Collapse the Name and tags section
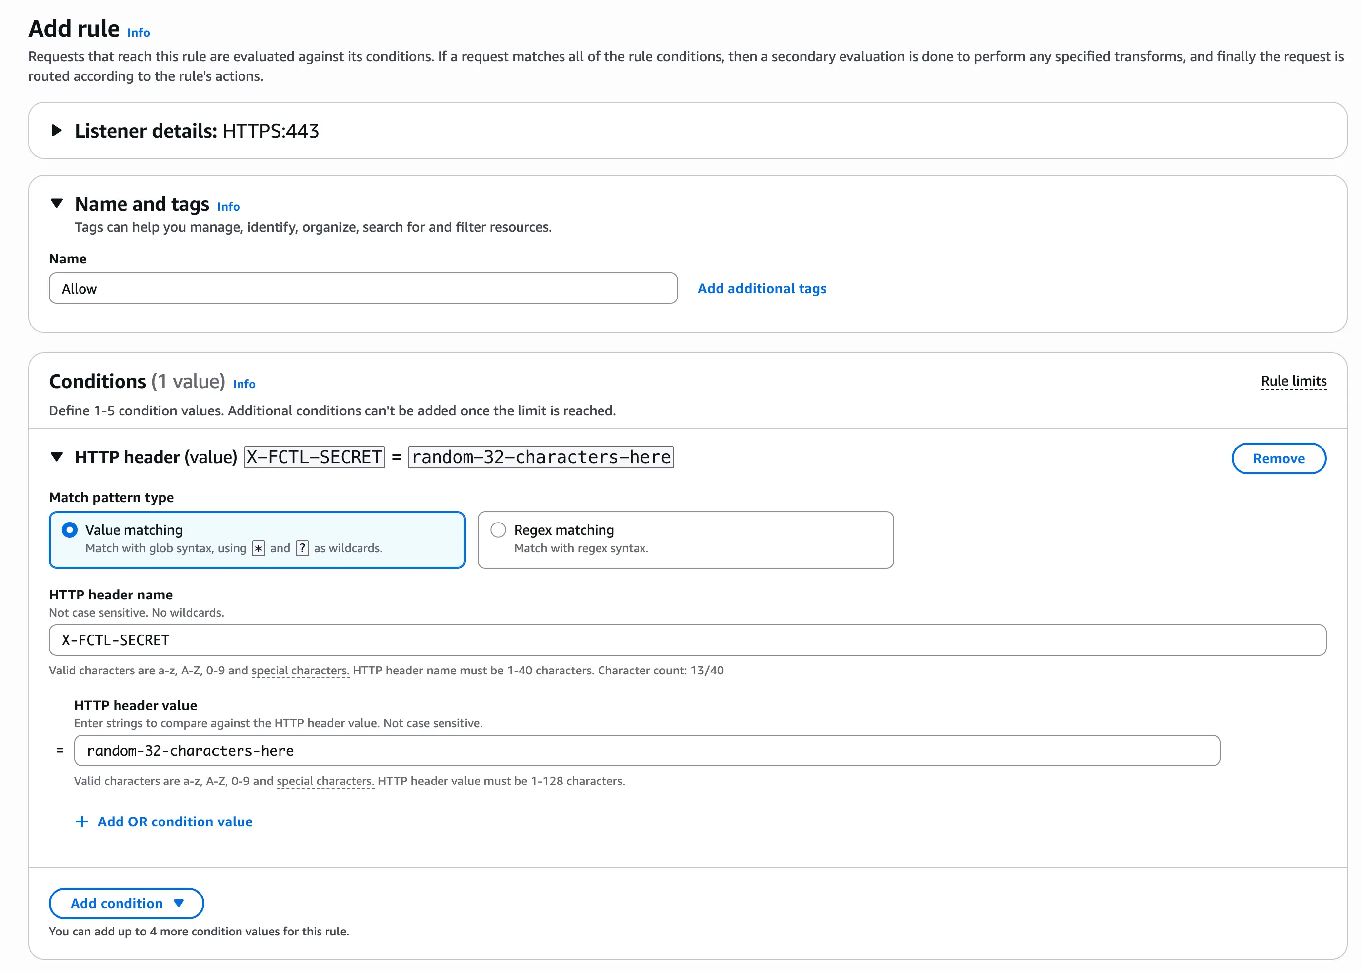This screenshot has height=971, width=1362. tap(57, 203)
